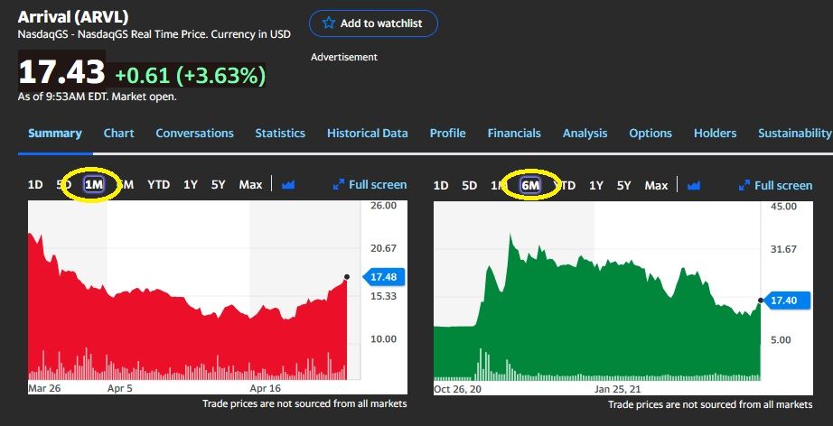The height and width of the screenshot is (426, 833).
Task: Select 5Y range on right chart
Action: tap(624, 186)
